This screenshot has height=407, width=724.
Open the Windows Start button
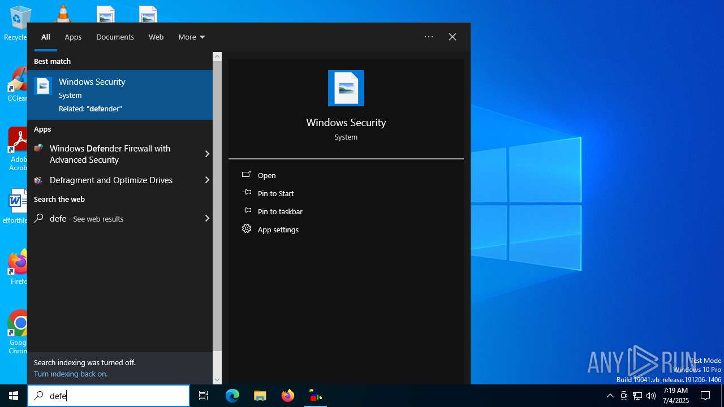[14, 396]
